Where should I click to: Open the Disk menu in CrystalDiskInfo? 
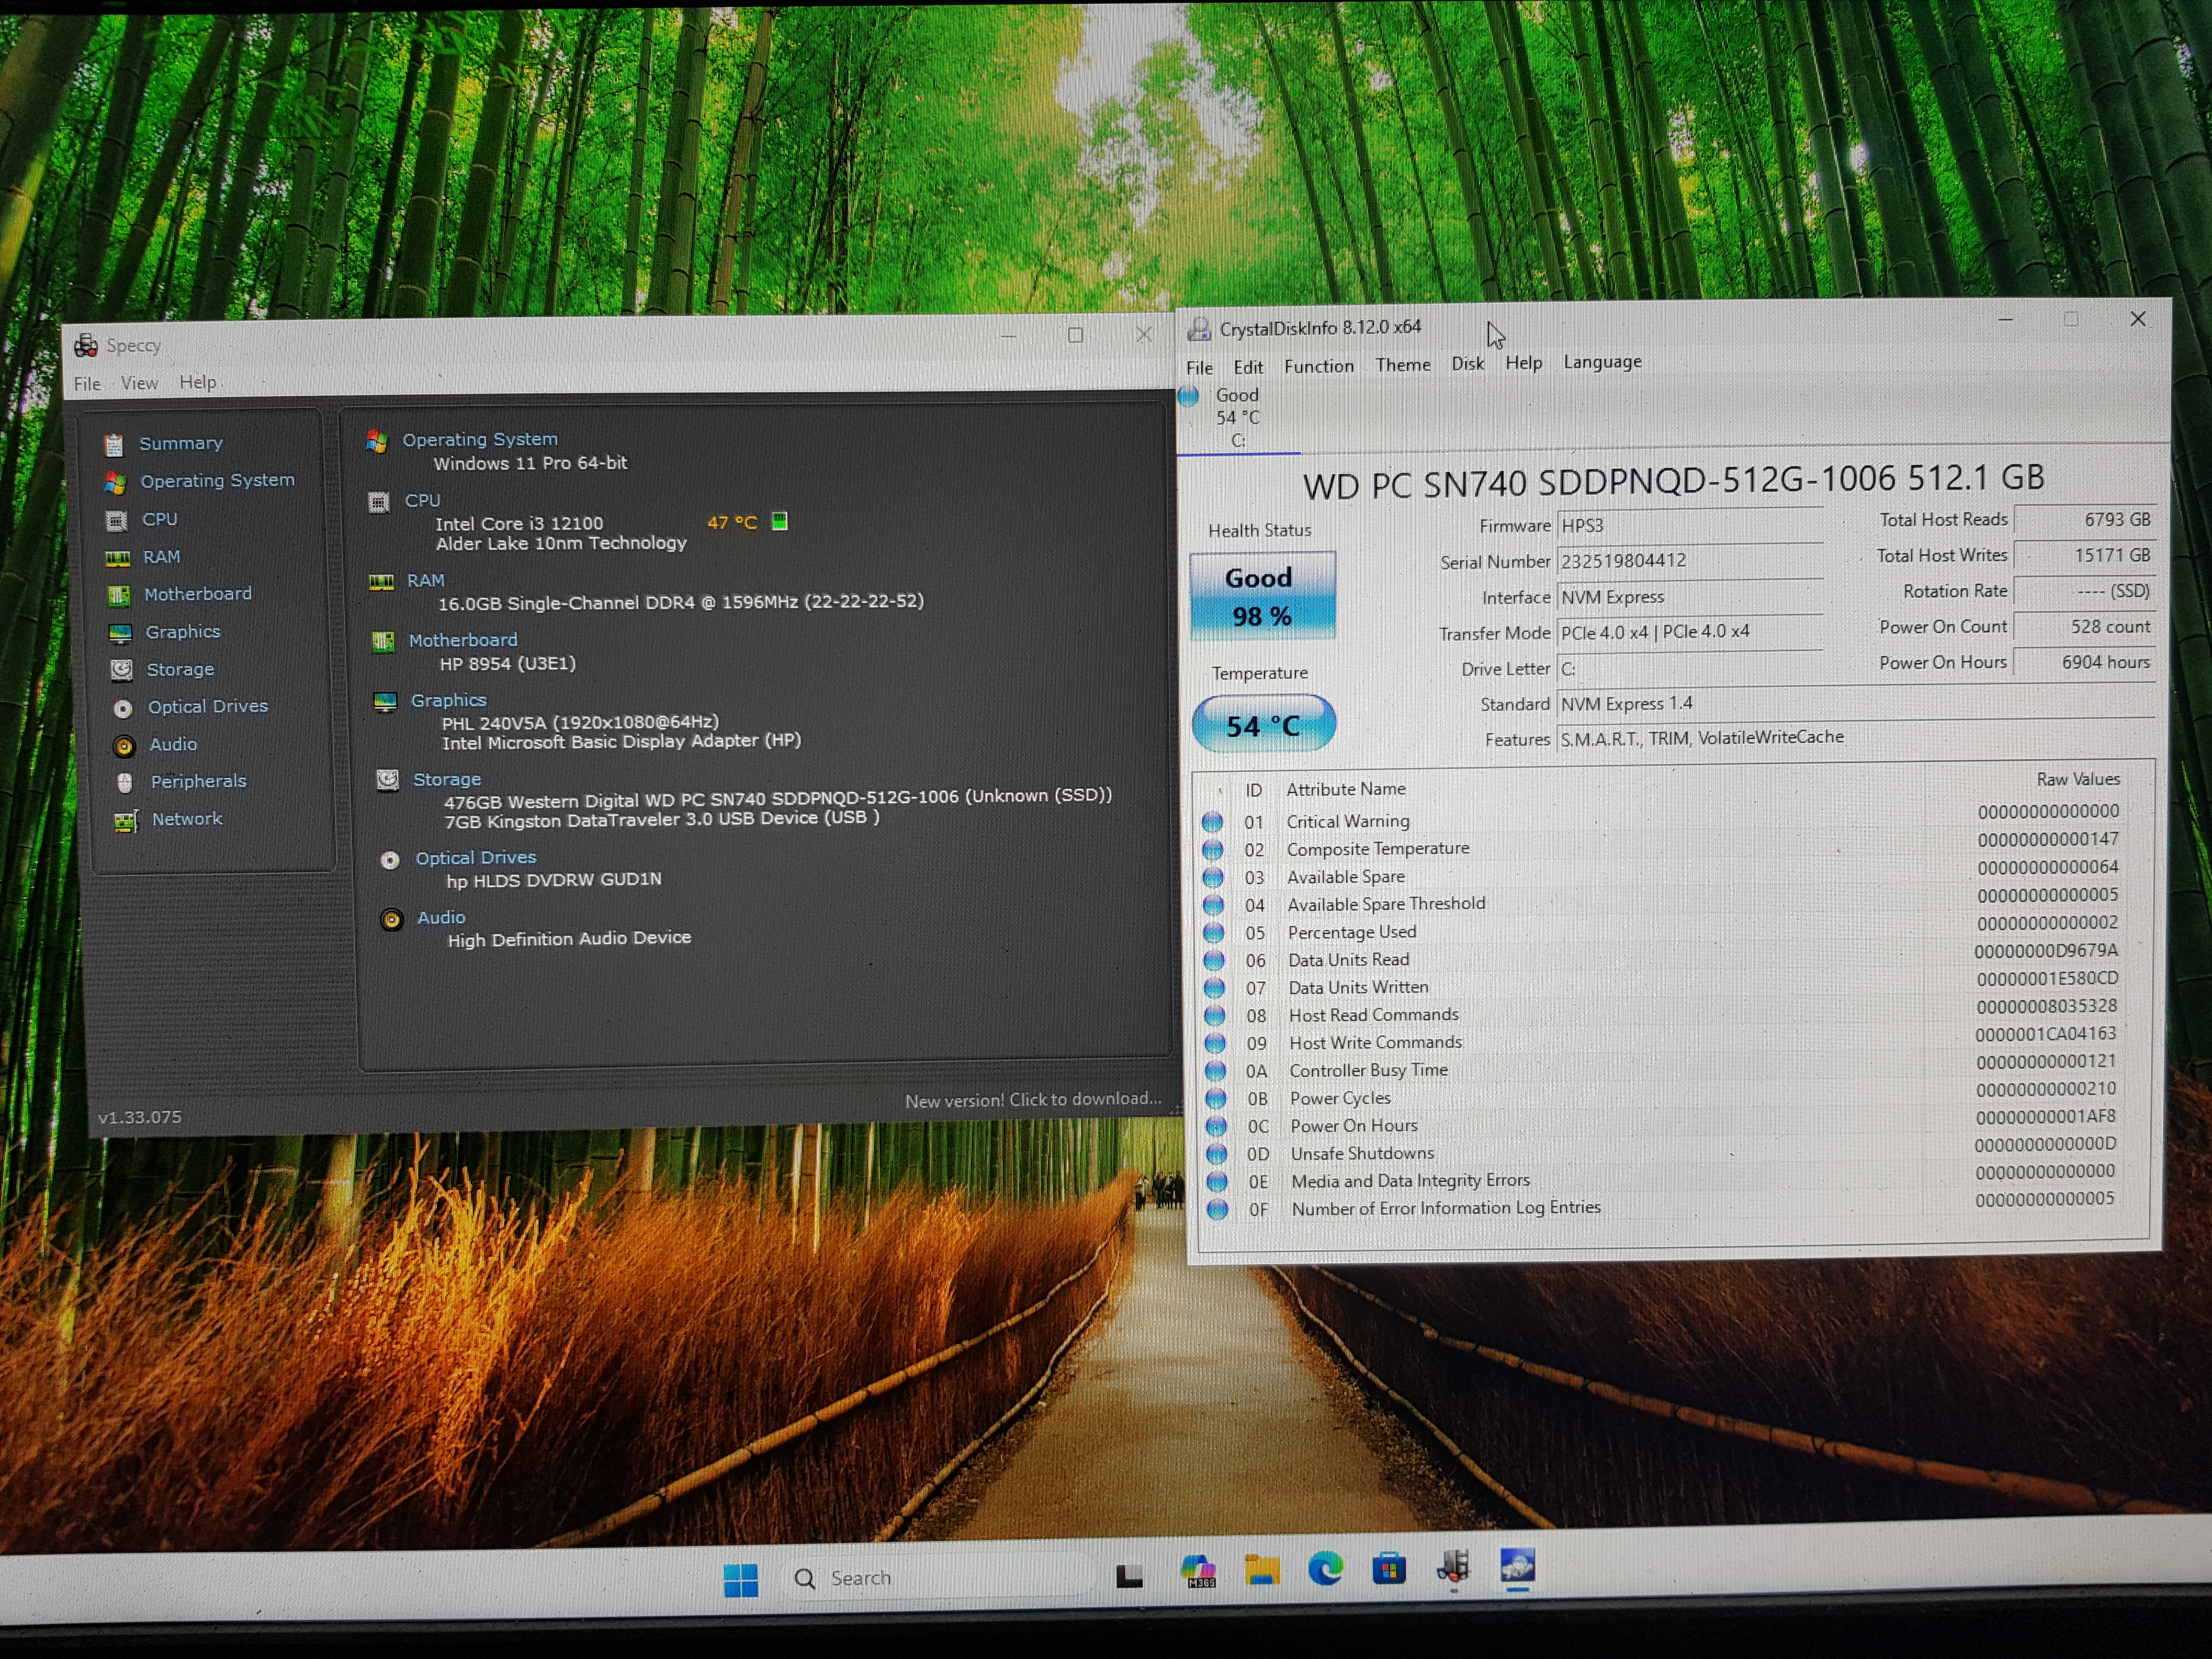click(x=1468, y=364)
